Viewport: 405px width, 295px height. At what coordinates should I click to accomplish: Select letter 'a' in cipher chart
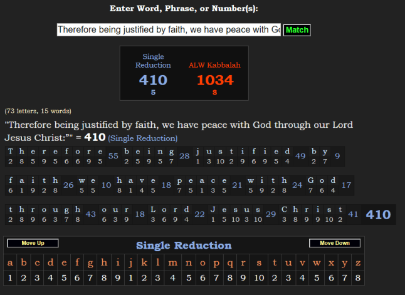[x=9, y=262]
